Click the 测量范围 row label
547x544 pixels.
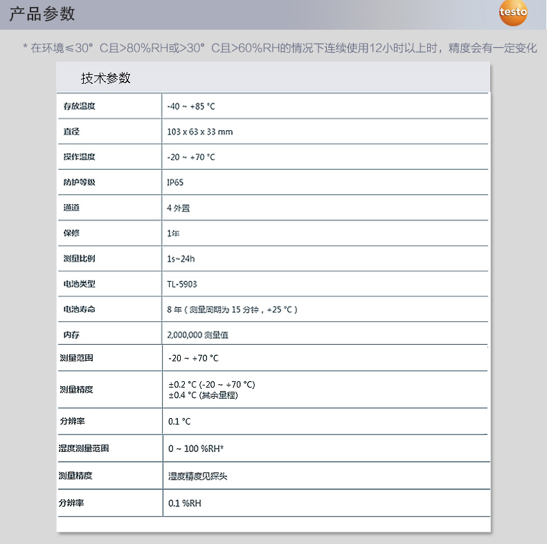tap(76, 359)
